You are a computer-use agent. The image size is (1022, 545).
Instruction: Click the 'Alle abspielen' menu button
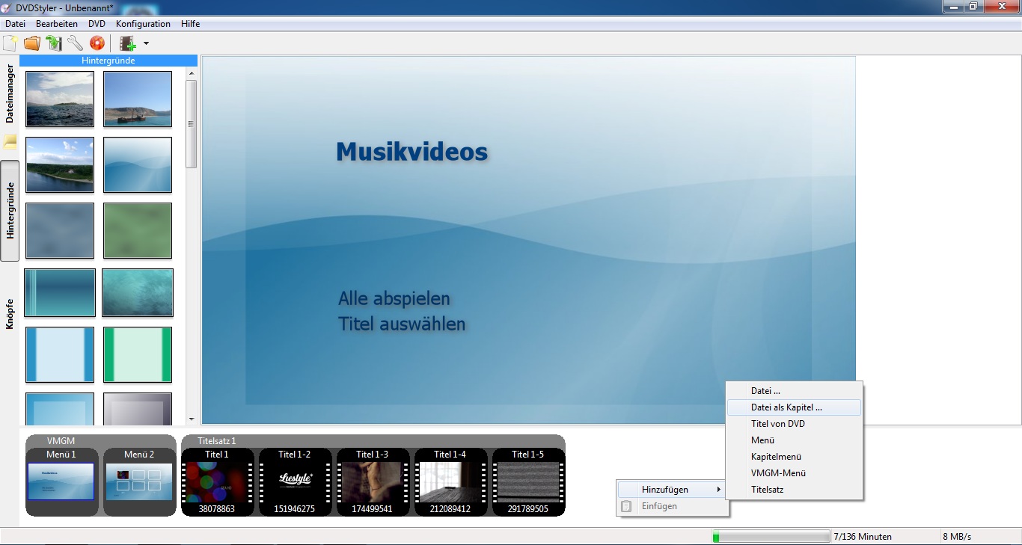[394, 299]
